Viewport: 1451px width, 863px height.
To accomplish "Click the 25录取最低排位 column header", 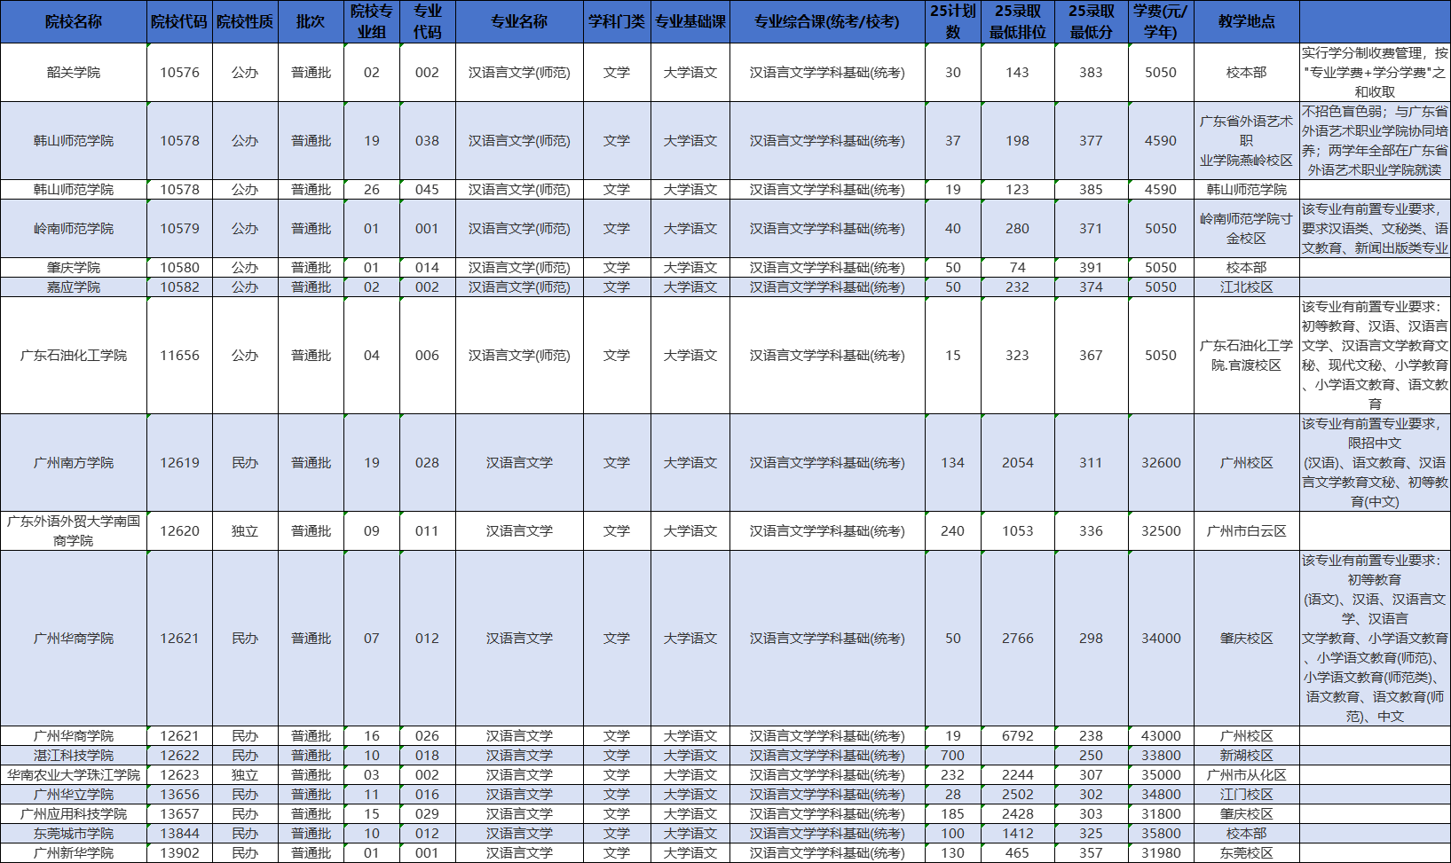I will pos(1017,21).
